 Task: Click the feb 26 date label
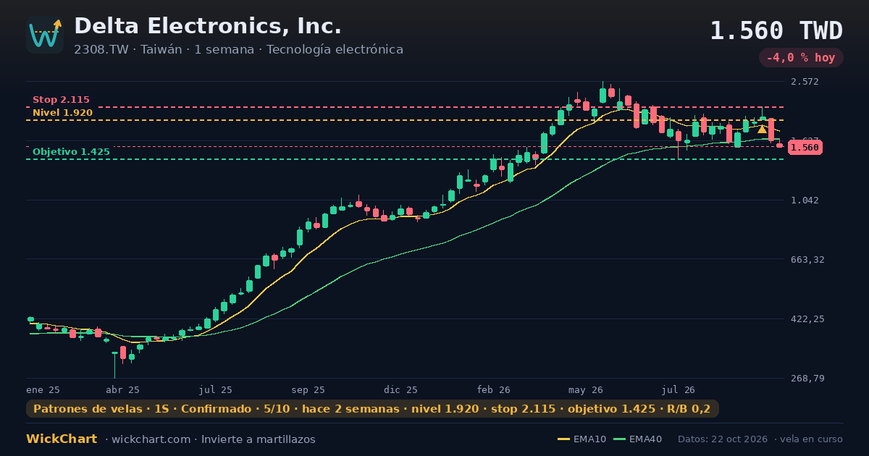pyautogui.click(x=494, y=389)
